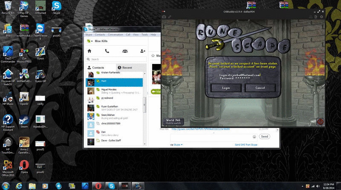This screenshot has height=190, width=341.
Task: Open the Skype menu in menu bar
Action: coord(89,35)
